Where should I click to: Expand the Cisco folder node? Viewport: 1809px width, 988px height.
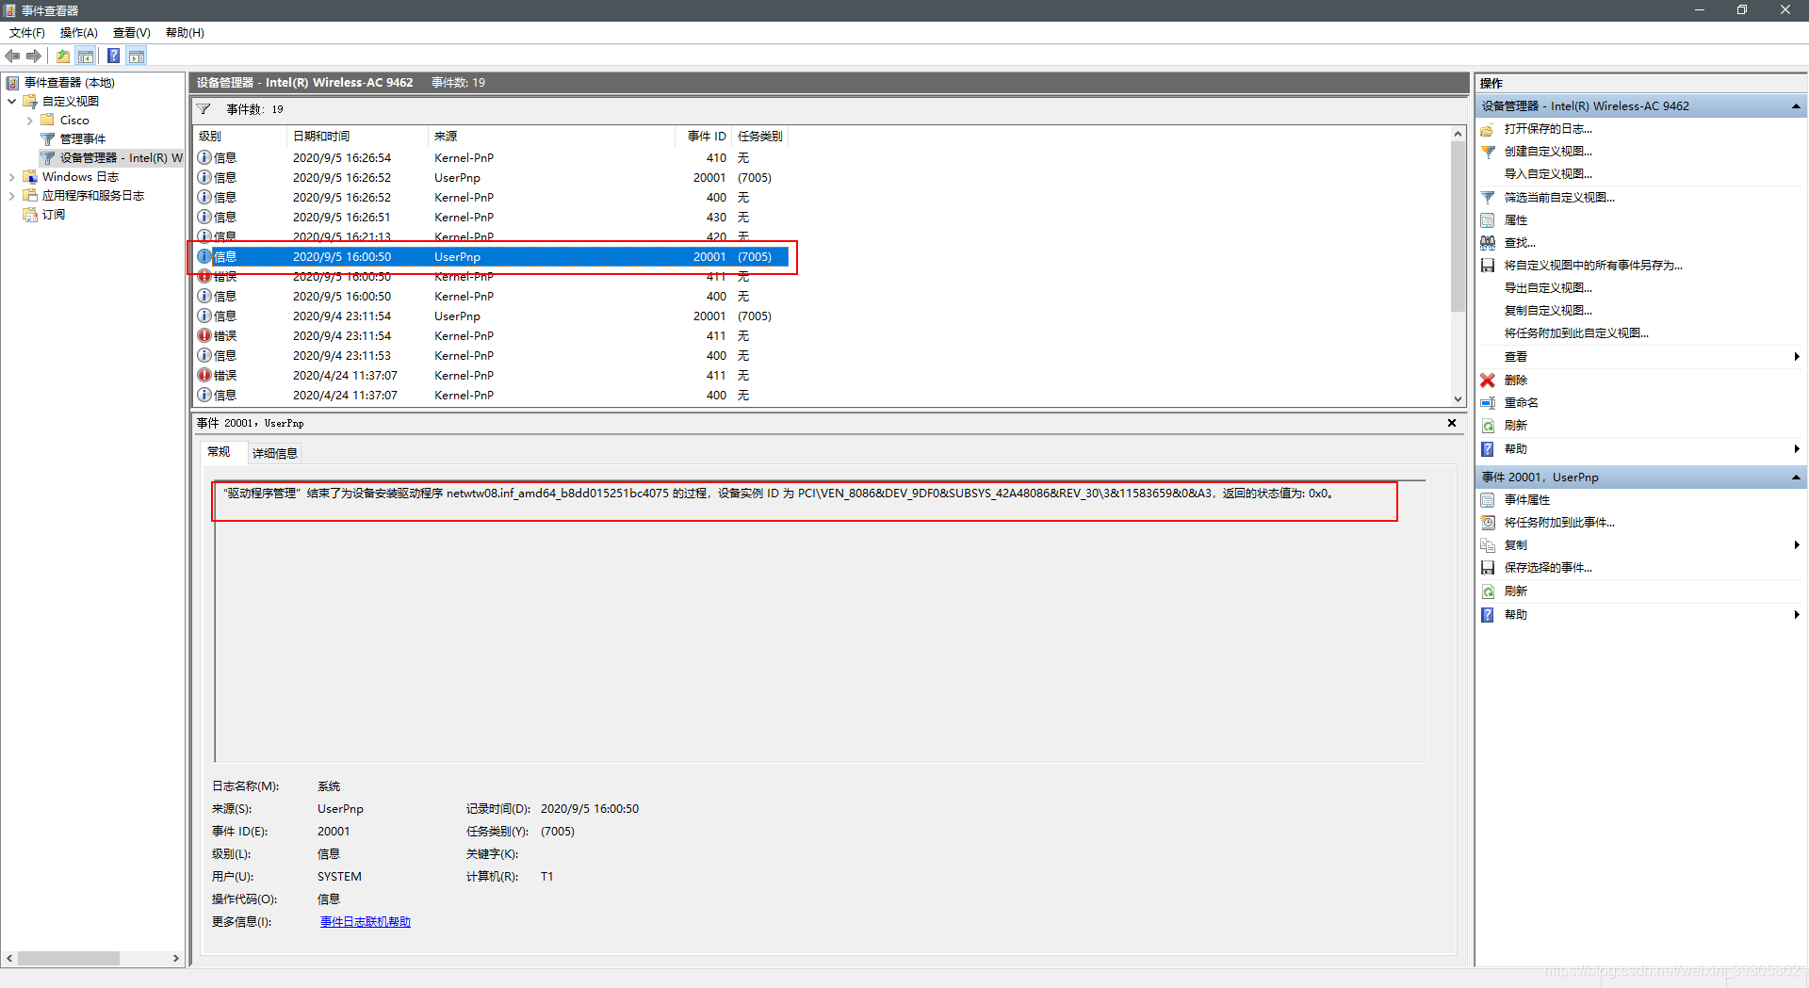(x=29, y=121)
